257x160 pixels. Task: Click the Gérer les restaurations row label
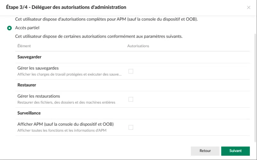39,96
